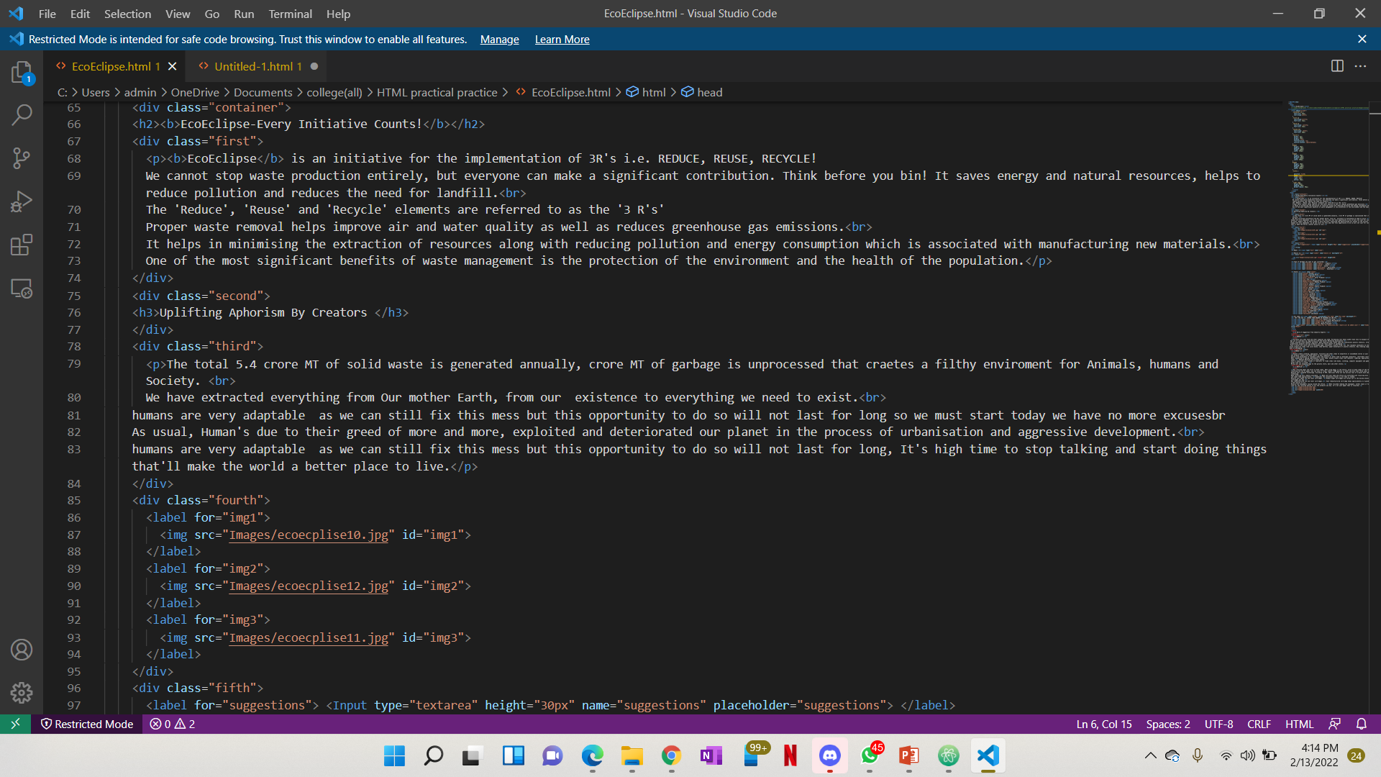
Task: Open the Terminal menu
Action: click(290, 14)
